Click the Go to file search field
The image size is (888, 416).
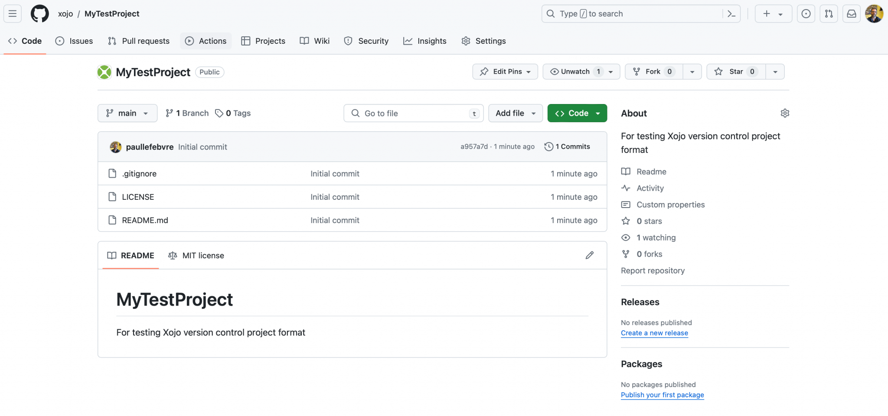click(x=414, y=113)
